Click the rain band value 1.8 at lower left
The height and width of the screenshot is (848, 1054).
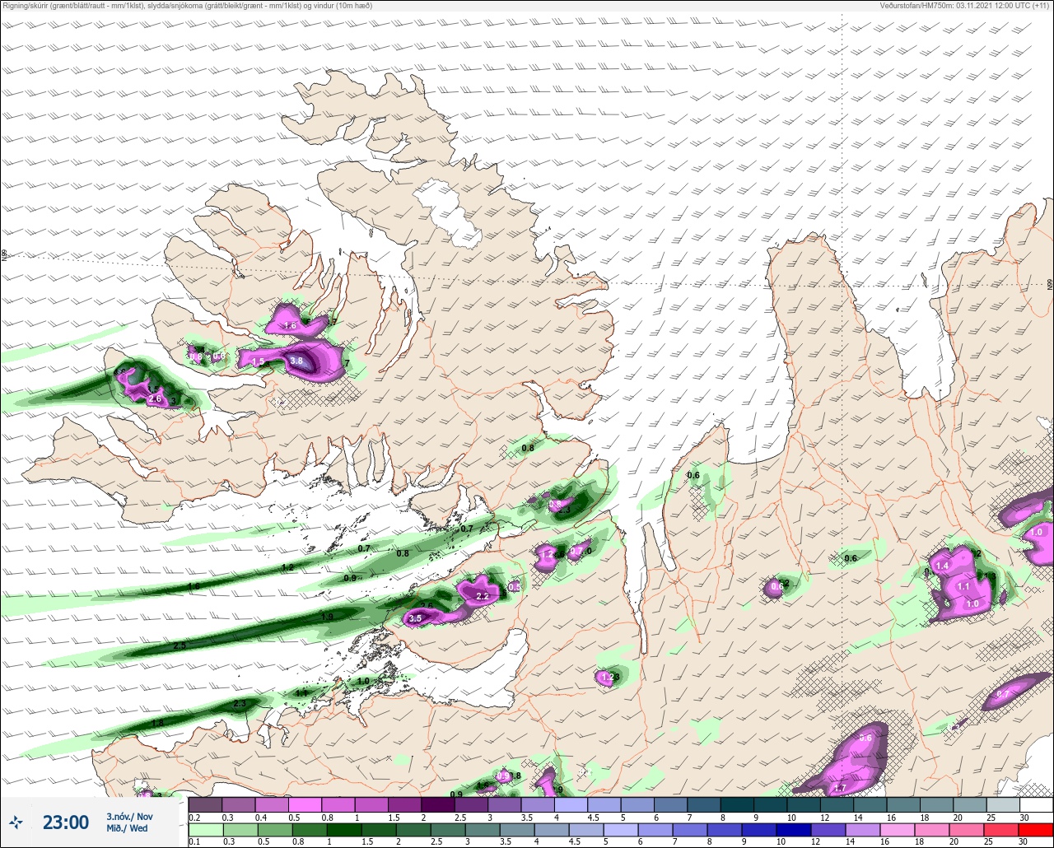click(158, 723)
